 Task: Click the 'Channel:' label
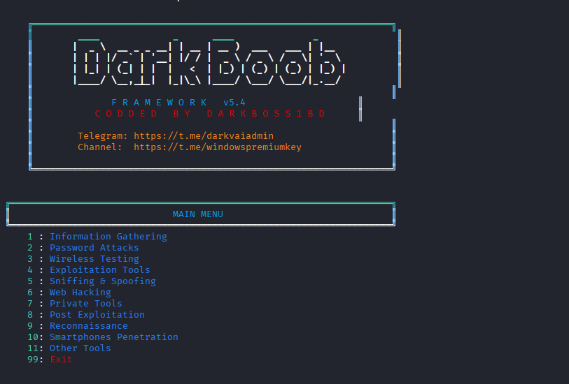coord(100,147)
